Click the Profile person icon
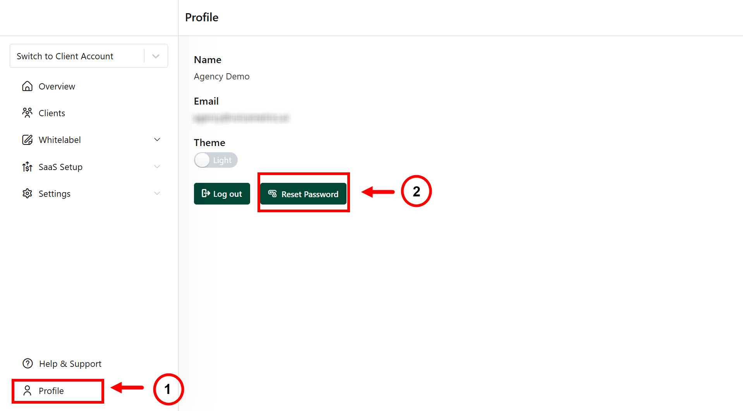This screenshot has height=411, width=743. [x=27, y=390]
